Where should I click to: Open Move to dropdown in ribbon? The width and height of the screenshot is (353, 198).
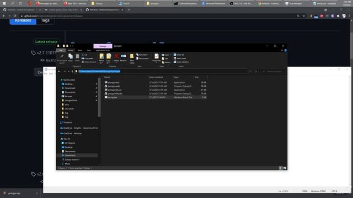(x=101, y=59)
